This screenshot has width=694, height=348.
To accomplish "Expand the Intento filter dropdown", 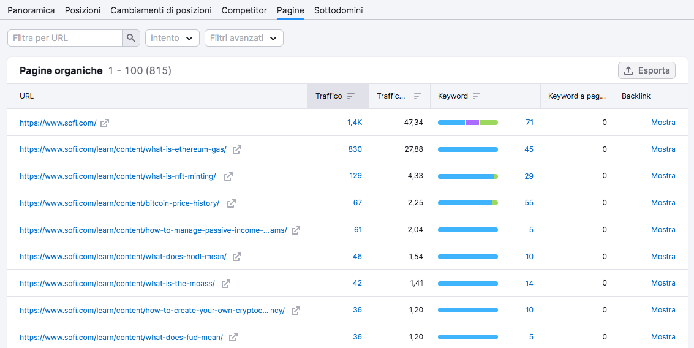I will click(x=172, y=38).
